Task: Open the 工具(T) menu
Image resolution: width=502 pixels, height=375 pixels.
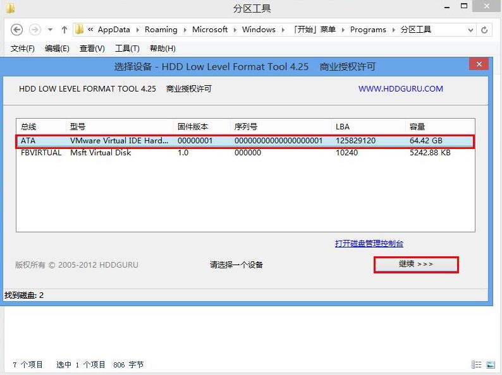Action: click(x=126, y=49)
